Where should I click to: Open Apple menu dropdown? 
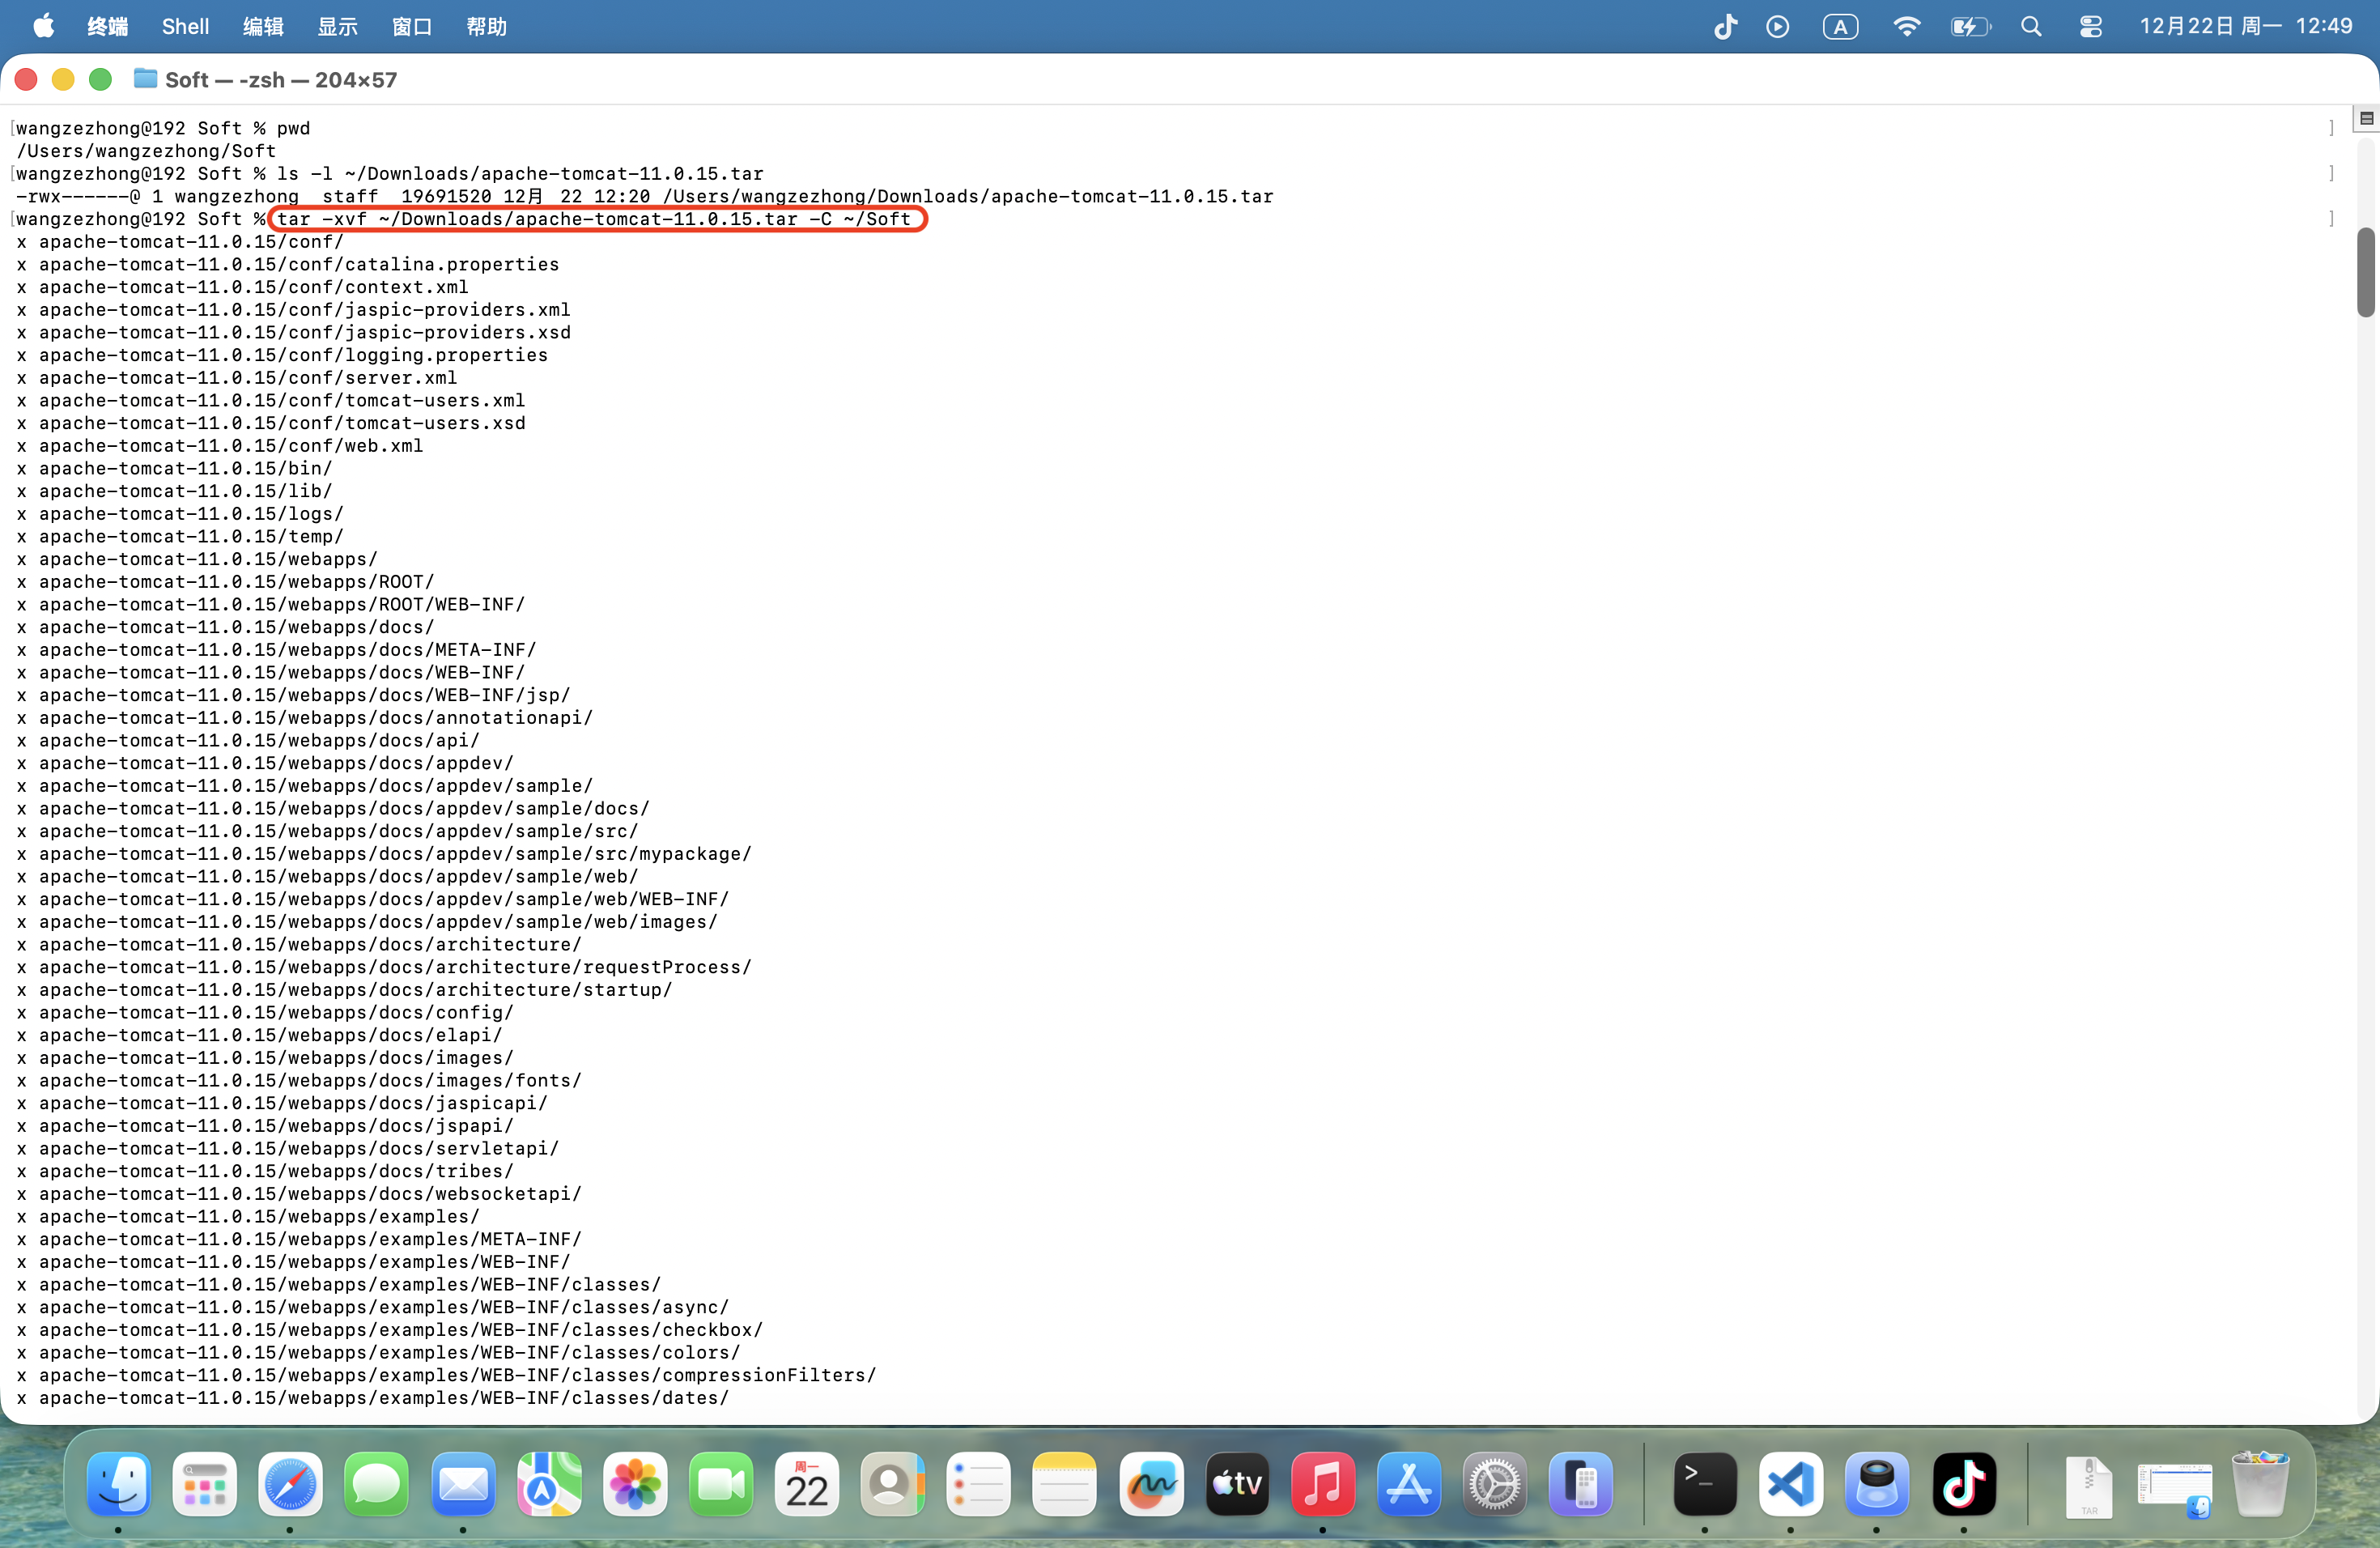coord(43,27)
